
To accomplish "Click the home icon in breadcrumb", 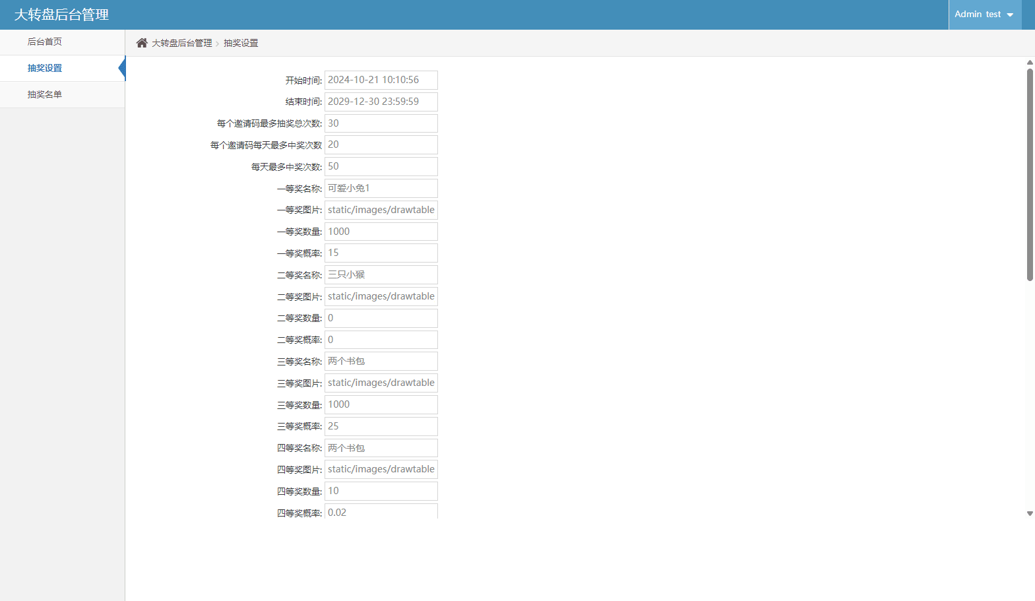I will pyautogui.click(x=142, y=43).
